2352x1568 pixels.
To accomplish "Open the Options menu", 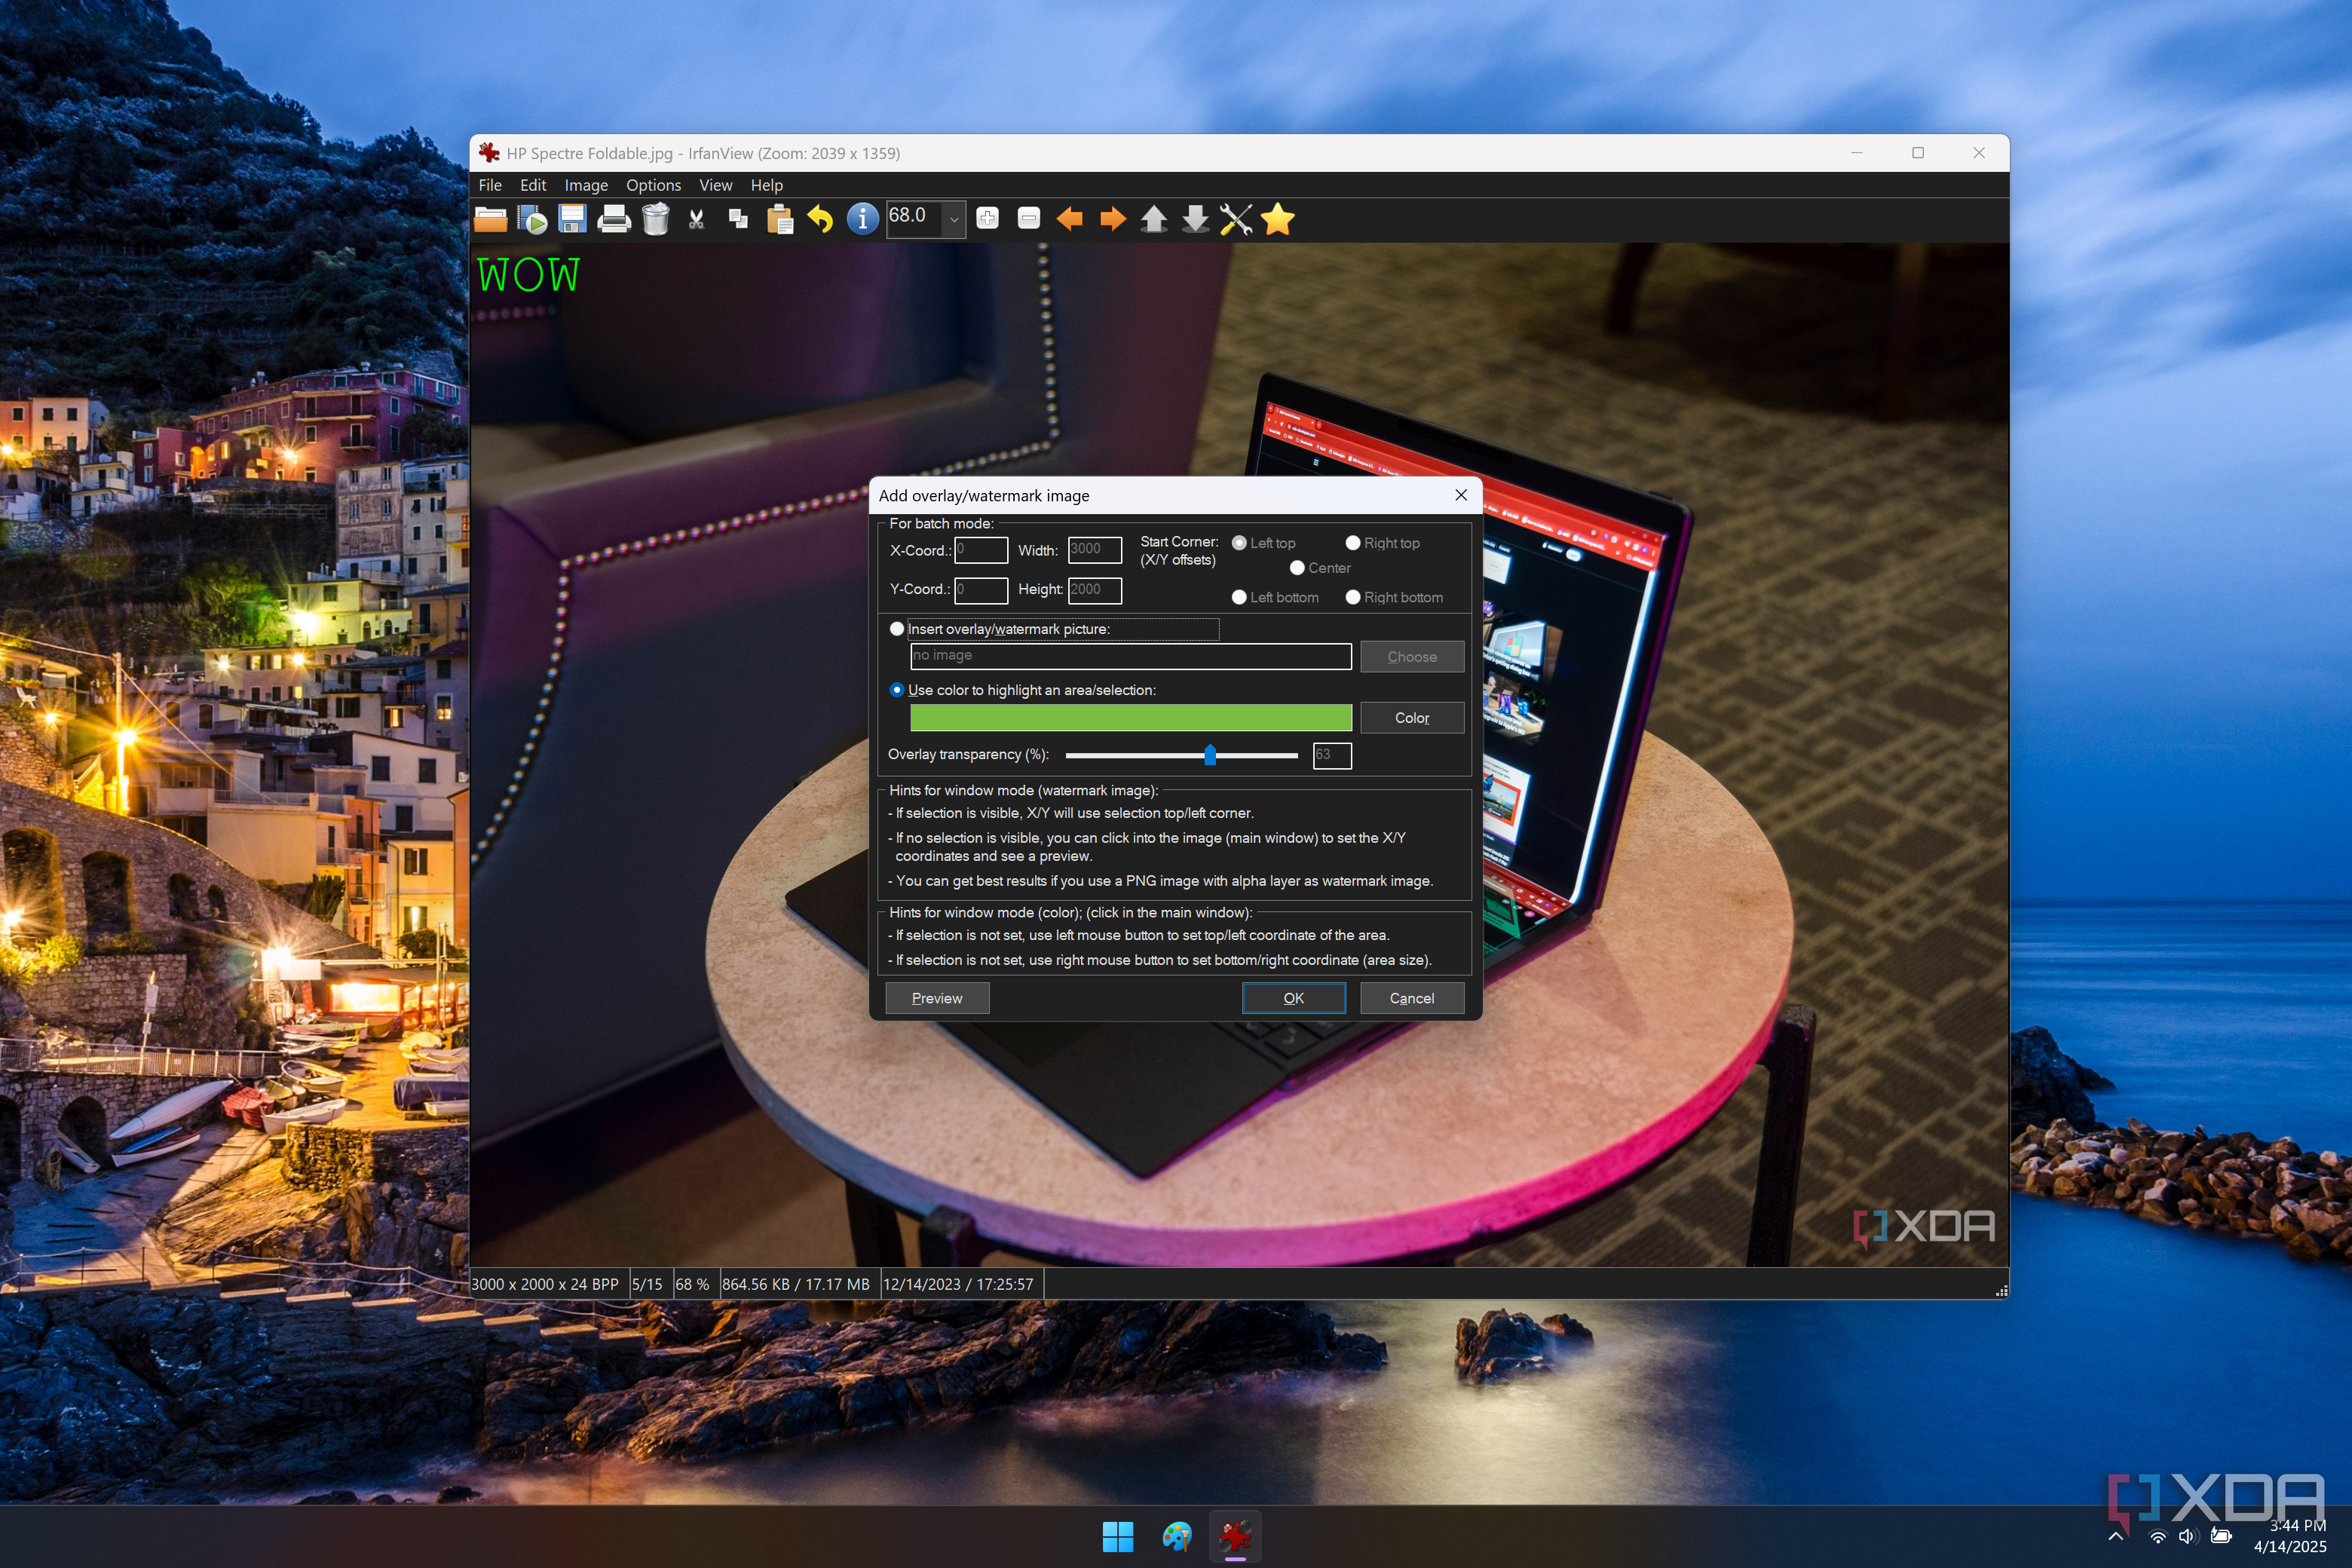I will (x=653, y=185).
